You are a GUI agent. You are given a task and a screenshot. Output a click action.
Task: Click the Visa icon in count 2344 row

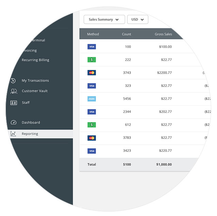tap(92, 112)
